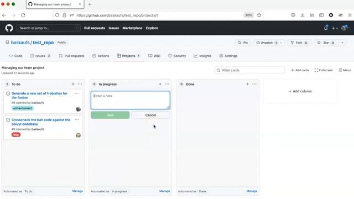Expand the Star list dropdown arrow
Image resolution: width=354 pixels, height=199 pixels.
(x=342, y=43)
